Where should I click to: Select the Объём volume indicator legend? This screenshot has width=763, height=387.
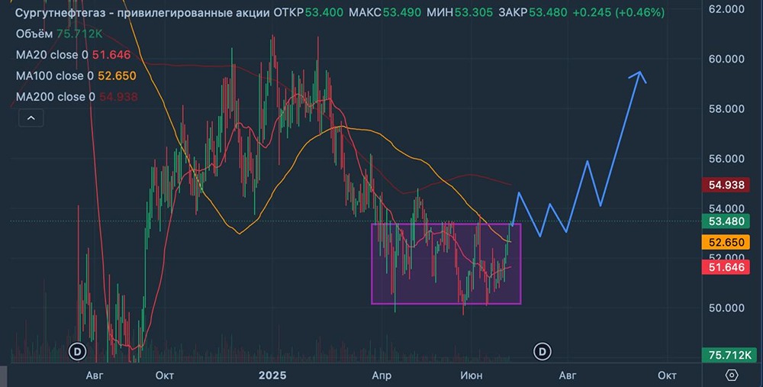click(59, 34)
